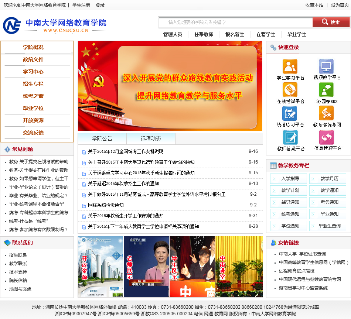The width and height of the screenshot is (351, 319).
Task: Click the 教学教务专栏 calendar icon
Action: (x=273, y=165)
